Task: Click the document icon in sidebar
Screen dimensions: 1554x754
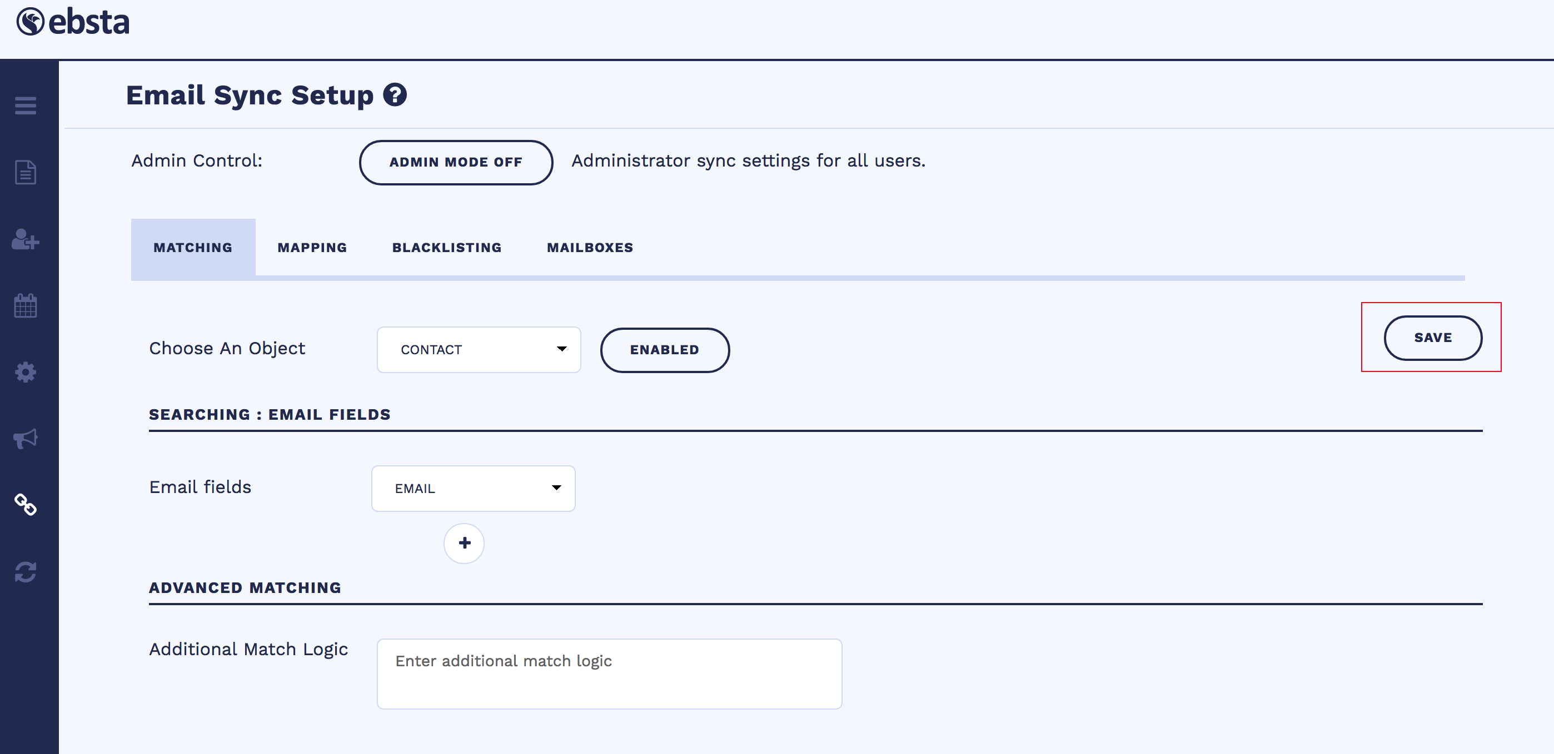Action: pos(26,172)
